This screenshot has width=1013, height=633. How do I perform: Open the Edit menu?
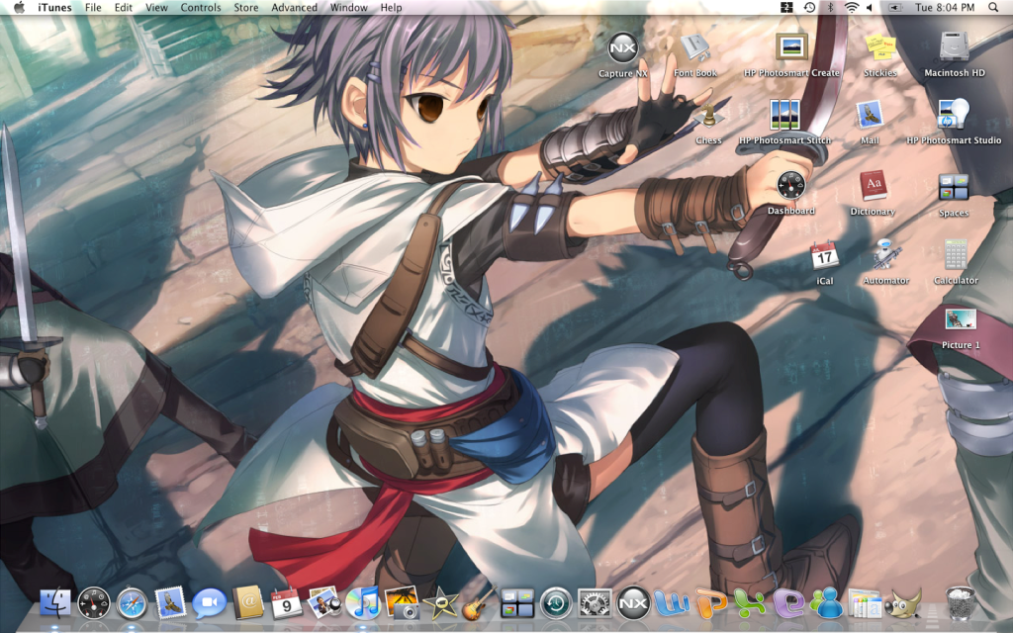123,8
